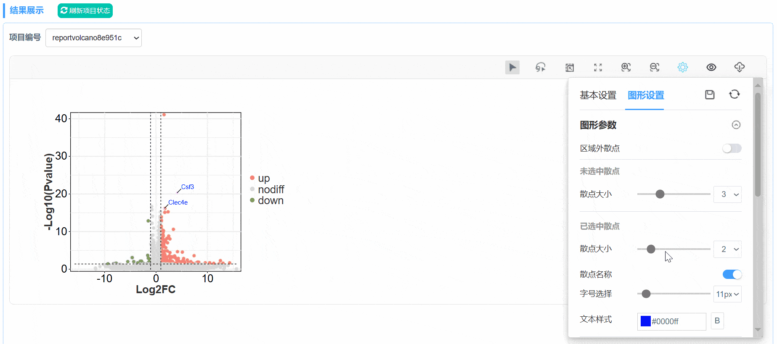Switch to the 基本设置 tab

[598, 95]
